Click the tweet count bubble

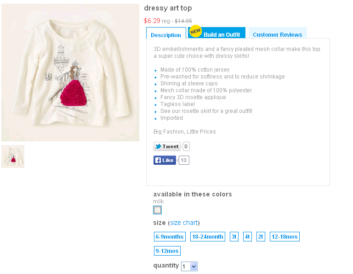(186, 146)
